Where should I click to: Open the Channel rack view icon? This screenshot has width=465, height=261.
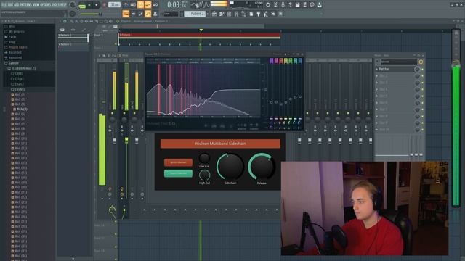[x=229, y=14]
